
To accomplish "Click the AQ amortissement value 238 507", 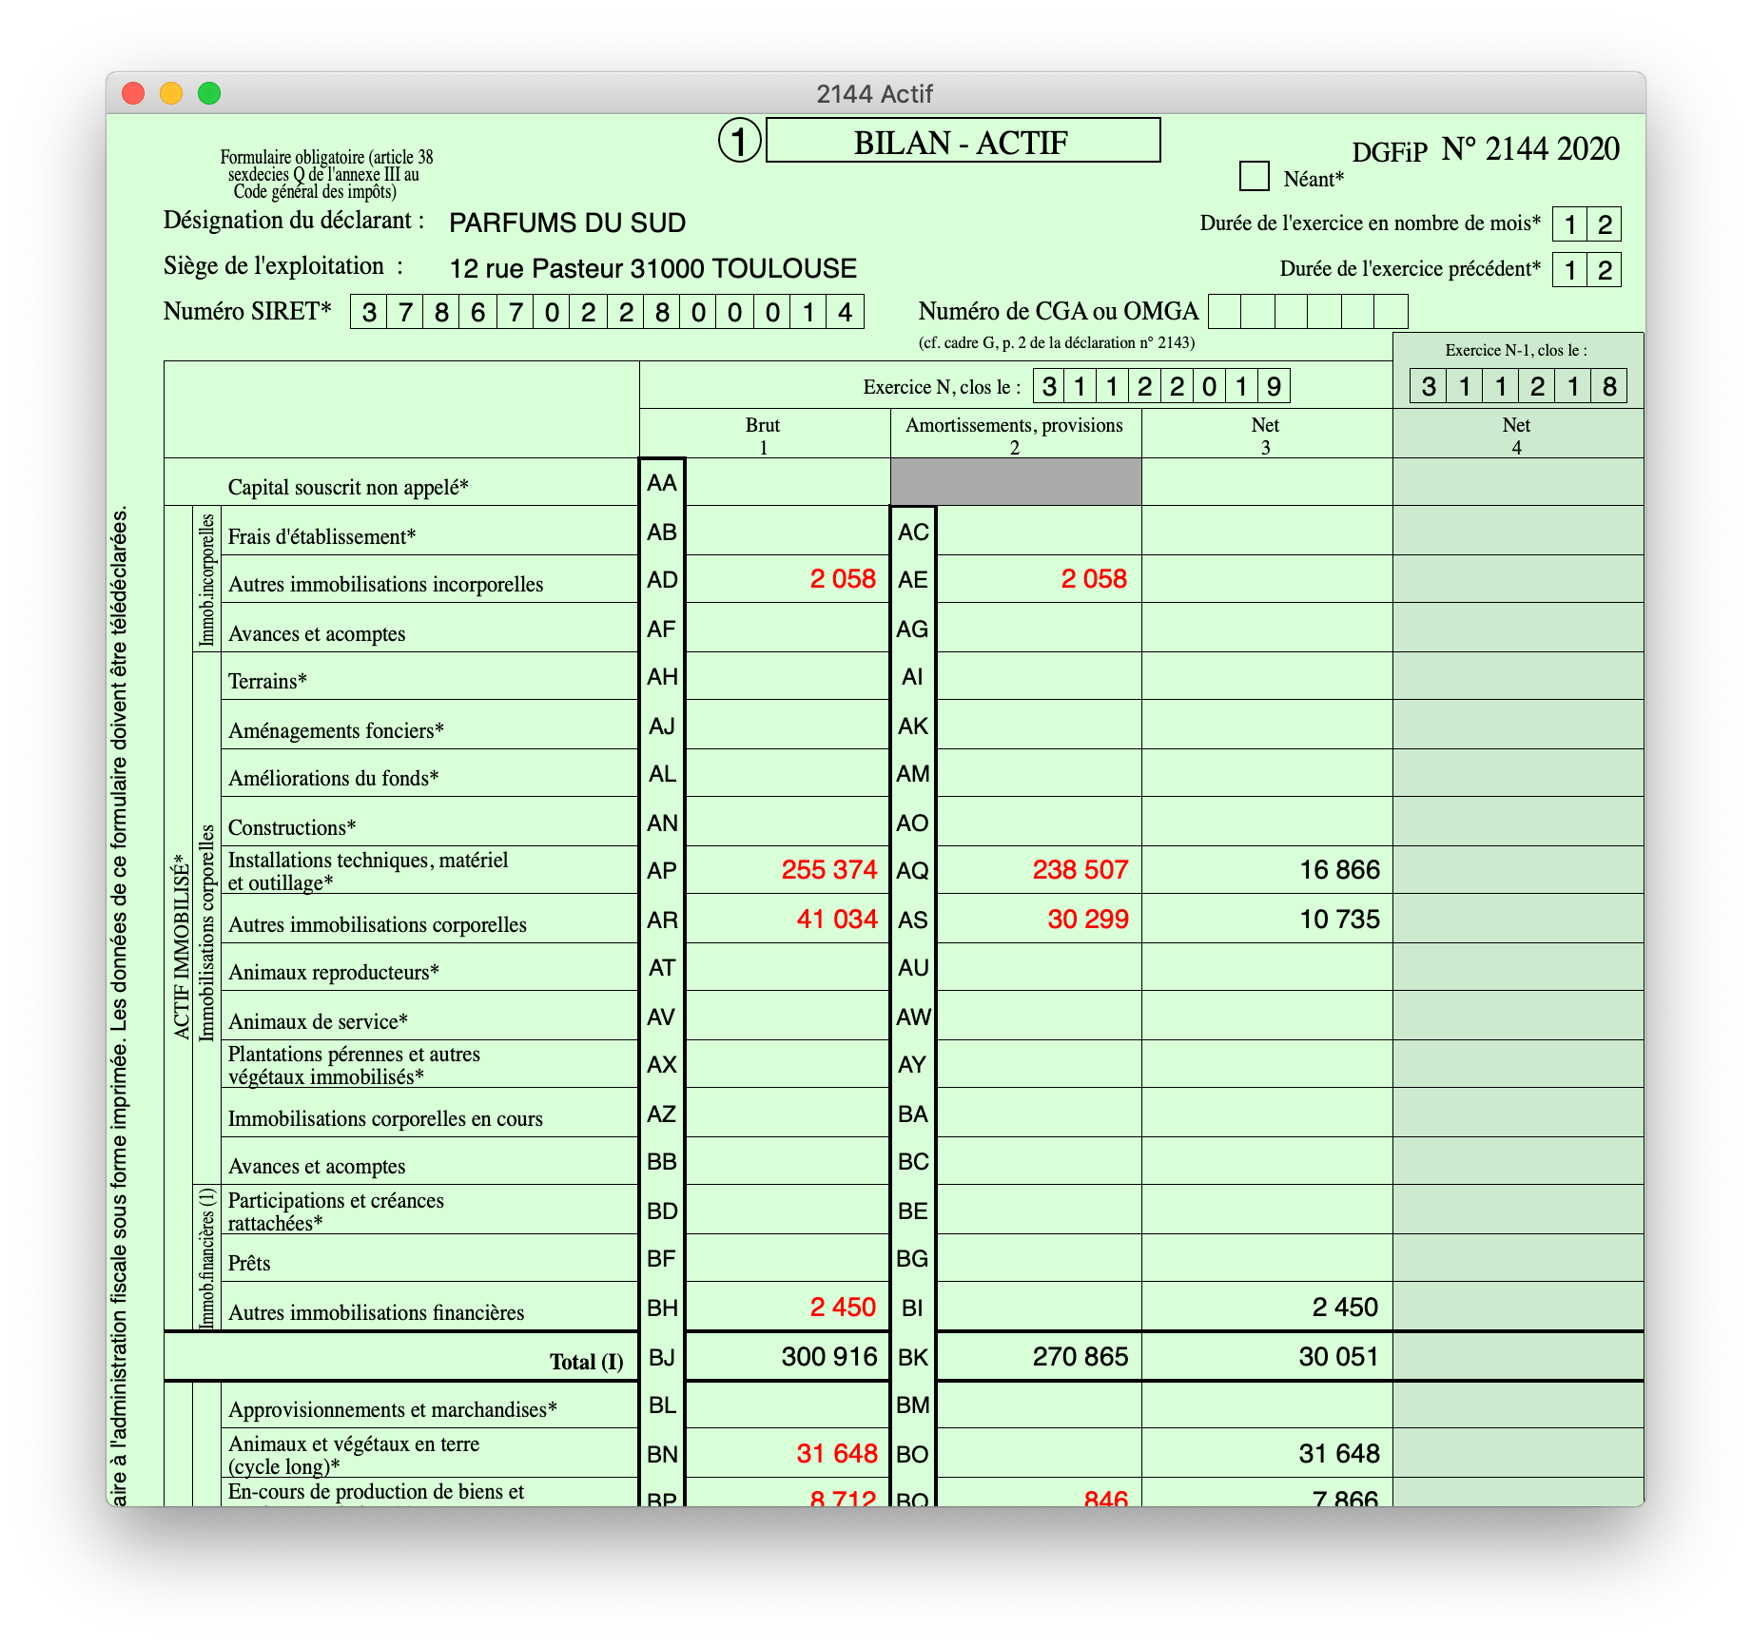I will 1080,869.
